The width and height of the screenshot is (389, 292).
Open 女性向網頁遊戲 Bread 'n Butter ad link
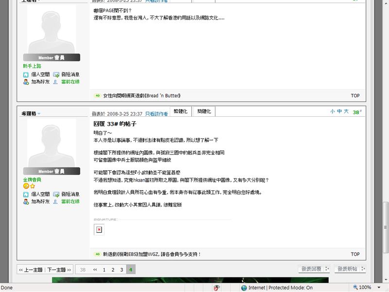tap(141, 95)
